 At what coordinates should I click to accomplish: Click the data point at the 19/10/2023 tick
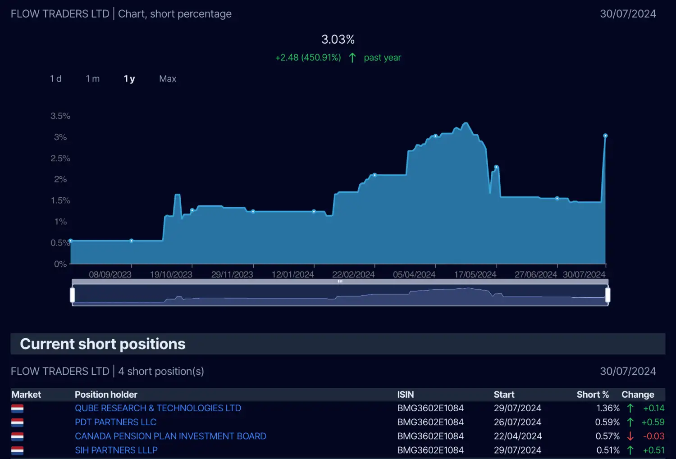click(192, 210)
